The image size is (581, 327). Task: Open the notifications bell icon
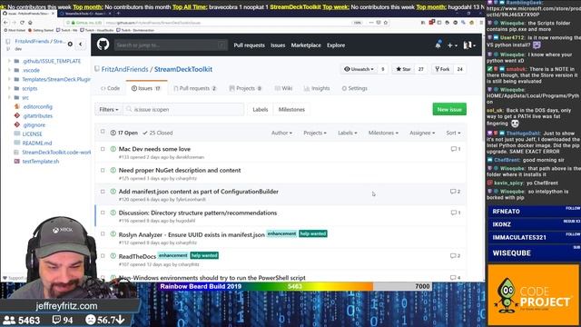tap(438, 45)
